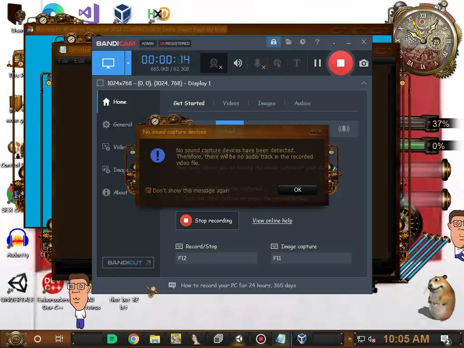The height and width of the screenshot is (348, 464).
Task: Click the text overlay T icon
Action: (x=296, y=63)
